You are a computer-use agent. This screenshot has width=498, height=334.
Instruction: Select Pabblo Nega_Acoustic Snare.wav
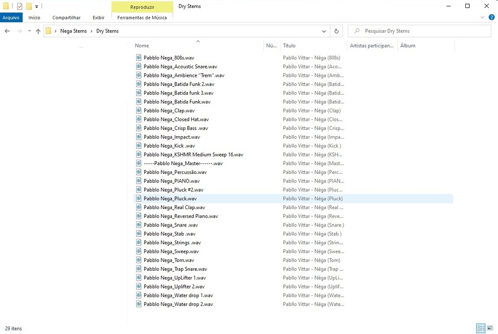(180, 66)
